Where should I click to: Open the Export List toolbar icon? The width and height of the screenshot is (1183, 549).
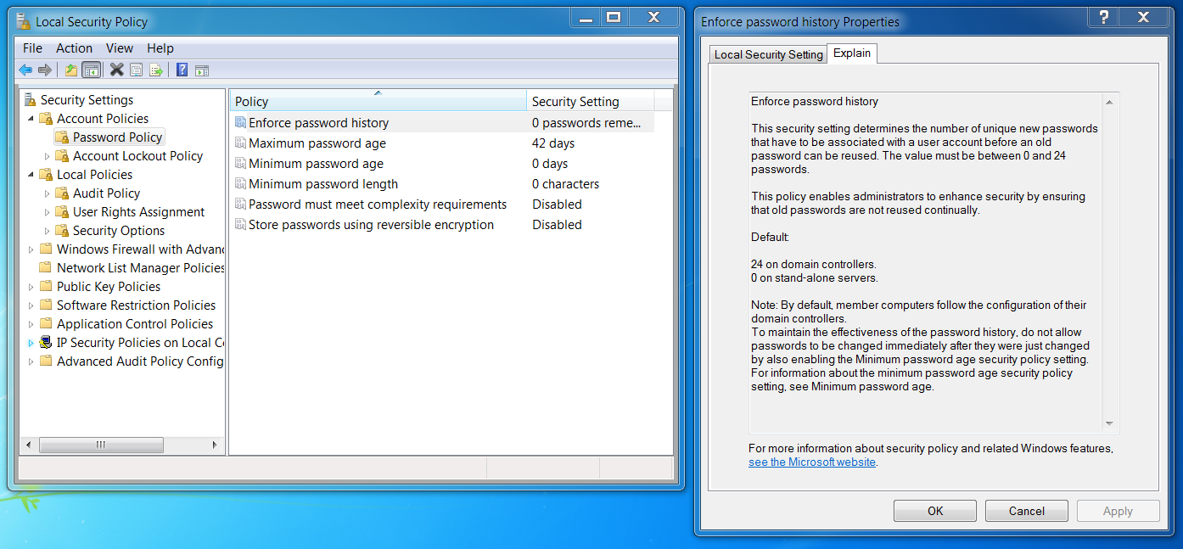[x=156, y=70]
